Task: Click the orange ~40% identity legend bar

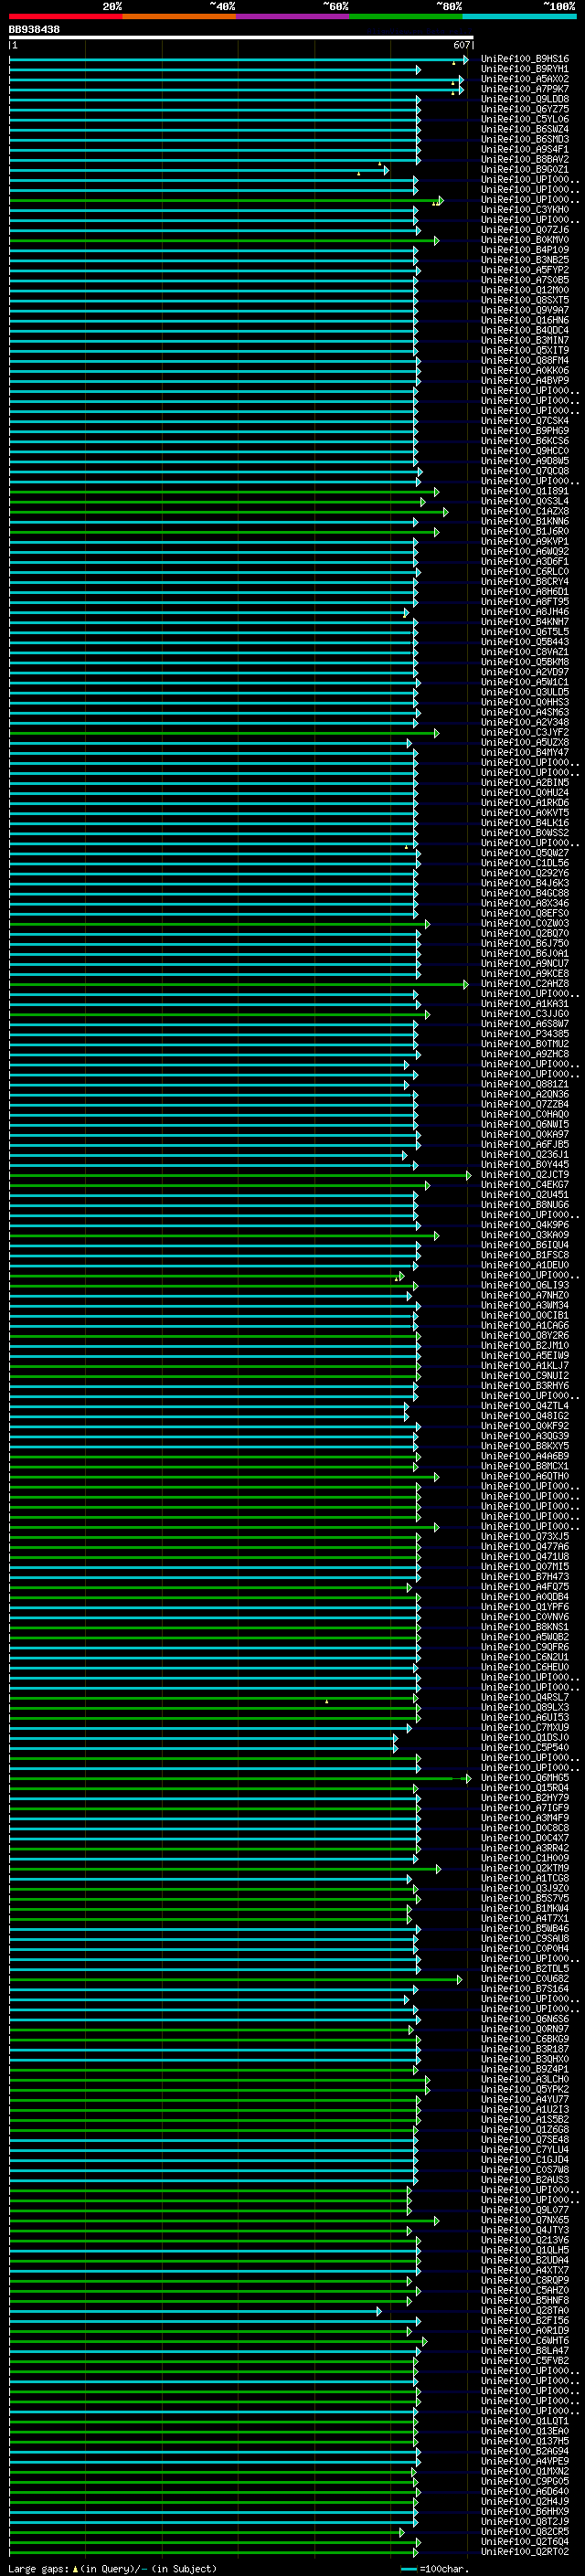Action: tap(179, 16)
